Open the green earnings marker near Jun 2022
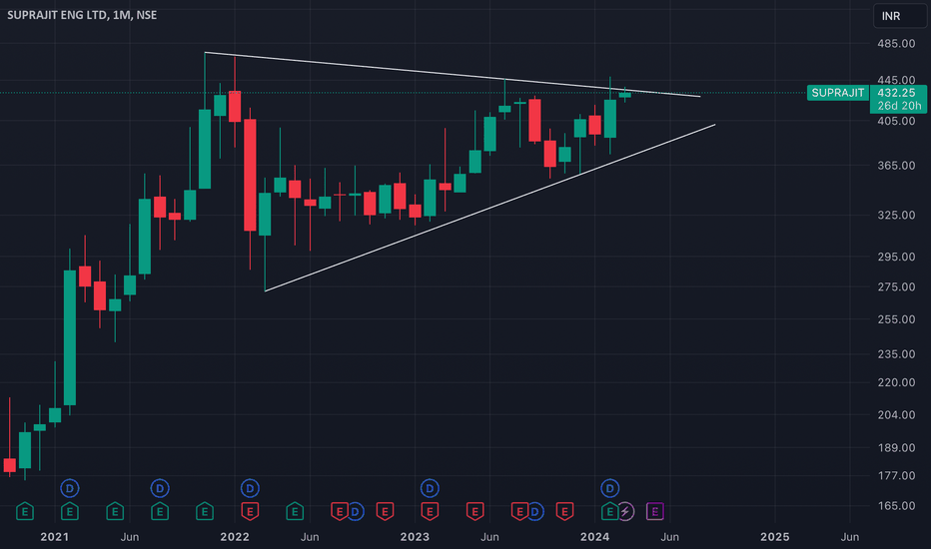This screenshot has width=931, height=549. pos(295,511)
